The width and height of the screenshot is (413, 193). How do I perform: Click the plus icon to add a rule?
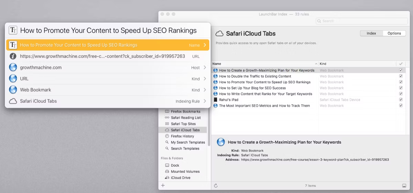click(x=163, y=185)
